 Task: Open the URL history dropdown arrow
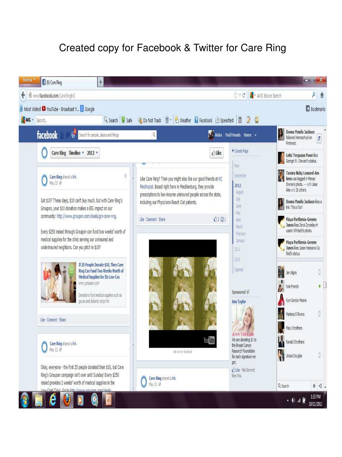click(x=240, y=95)
